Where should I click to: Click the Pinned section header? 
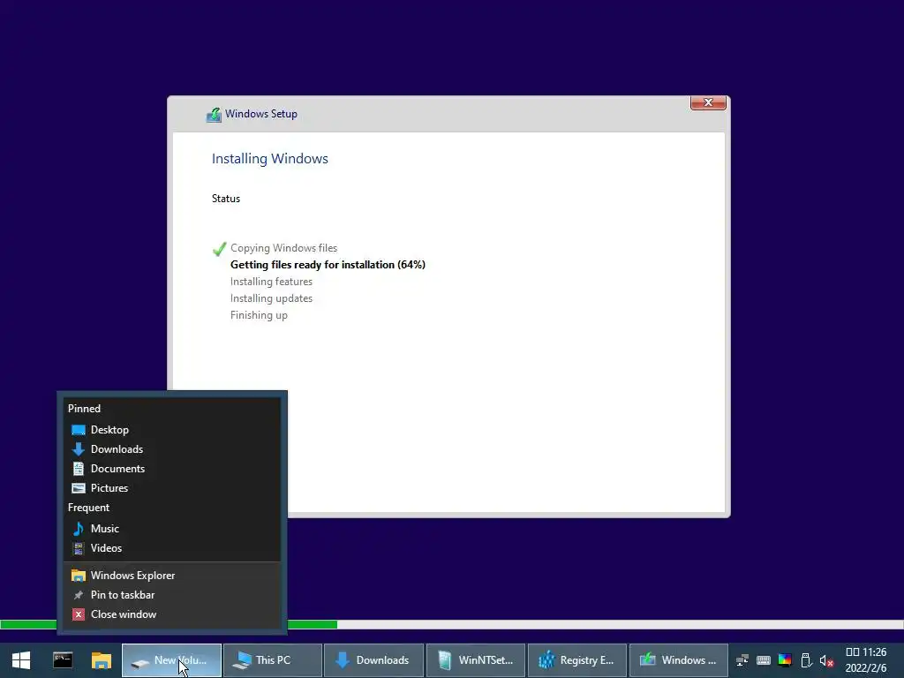tap(84, 409)
